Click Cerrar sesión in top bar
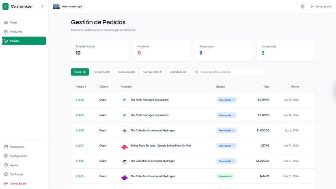Viewport: 336px width, 189px height. click(321, 6)
